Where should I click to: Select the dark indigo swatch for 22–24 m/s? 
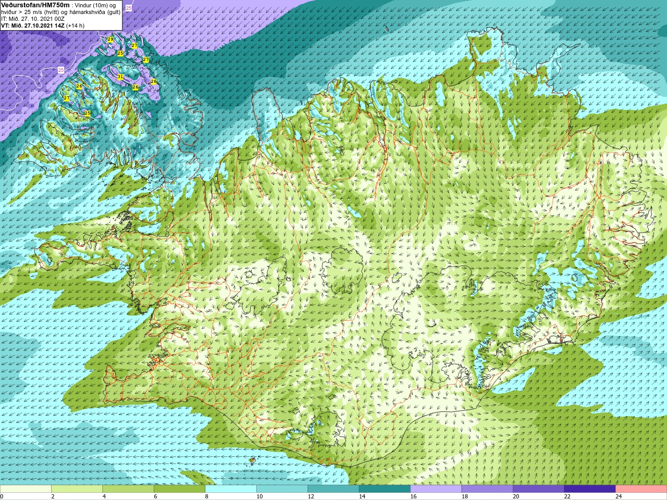pyautogui.click(x=590, y=489)
